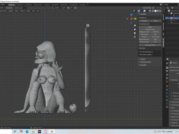The height and width of the screenshot is (134, 179).
Task: Select rendered viewport shading icon
Action: (160, 11)
